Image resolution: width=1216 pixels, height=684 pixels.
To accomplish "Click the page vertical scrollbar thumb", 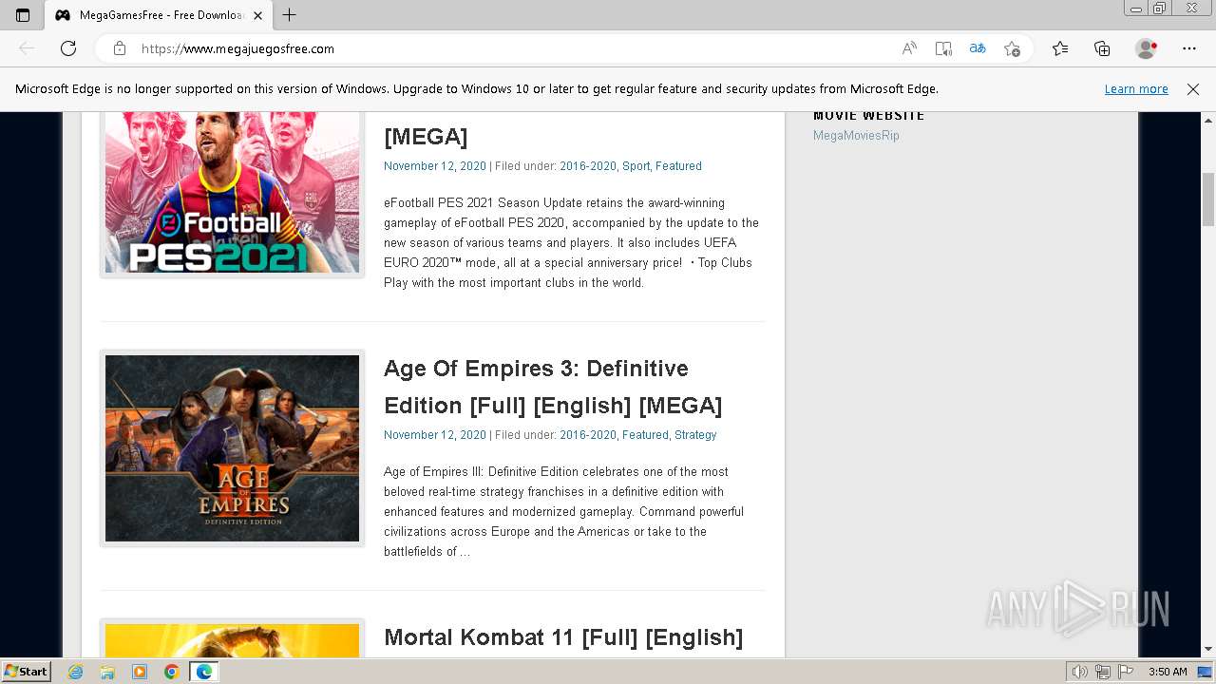I will click(1208, 199).
